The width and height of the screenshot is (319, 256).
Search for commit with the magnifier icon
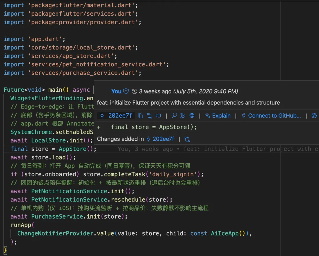174,116
